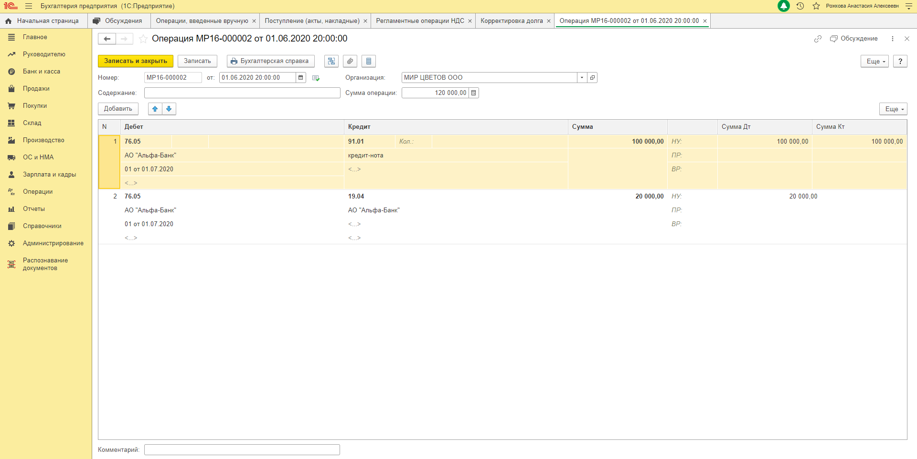Navigate forward with right arrow button
917x459 pixels.
point(124,39)
